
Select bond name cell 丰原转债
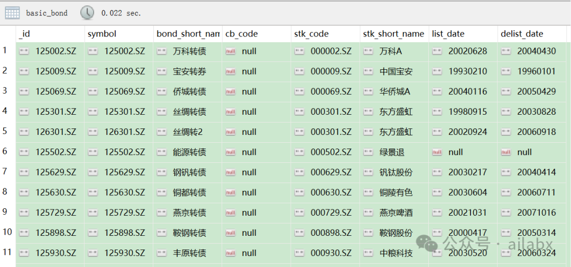pyautogui.click(x=188, y=253)
